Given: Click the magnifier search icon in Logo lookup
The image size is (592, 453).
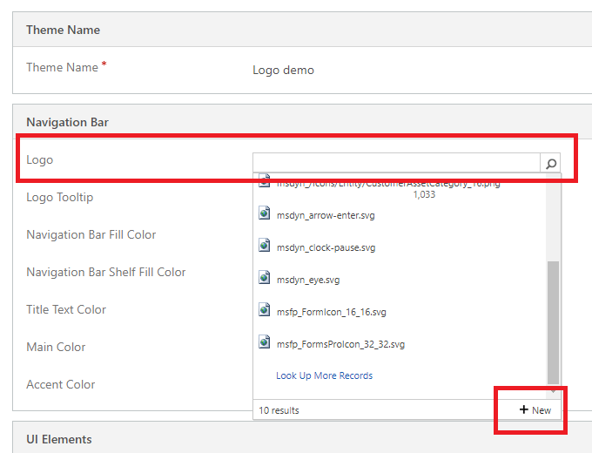Looking at the screenshot, I should tap(550, 163).
